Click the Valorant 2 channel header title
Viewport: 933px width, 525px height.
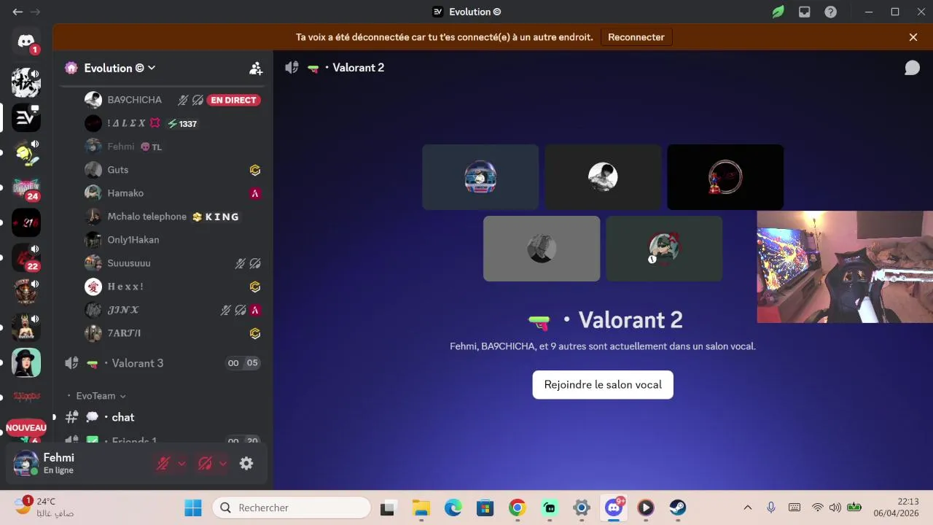pyautogui.click(x=358, y=67)
